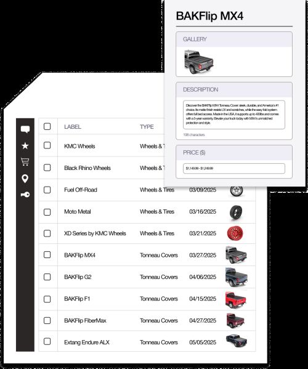
Task: Open the BAKFlip FiberMax label
Action: pyautogui.click(x=85, y=320)
